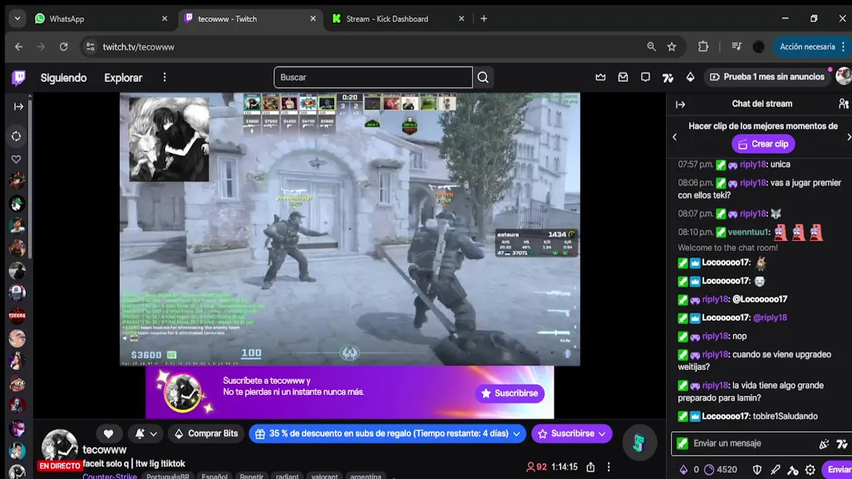Click the sword moderation icon below chat

775,470
